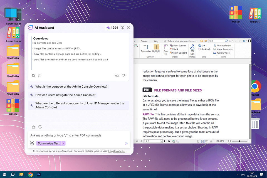
Task: Open the zoom percentage dropdown
Action: (x=227, y=141)
